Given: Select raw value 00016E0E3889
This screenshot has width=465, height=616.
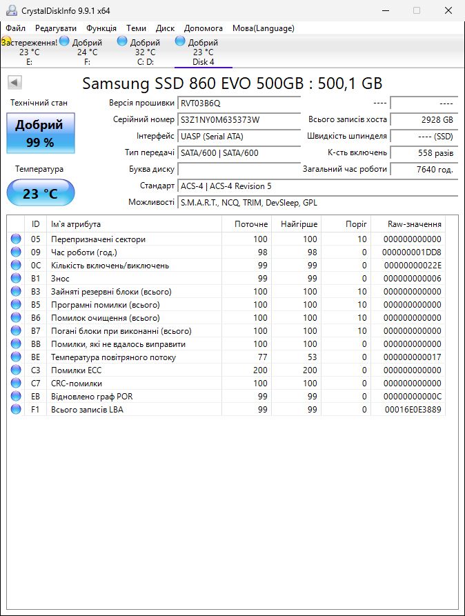Looking at the screenshot, I should click(x=413, y=409).
